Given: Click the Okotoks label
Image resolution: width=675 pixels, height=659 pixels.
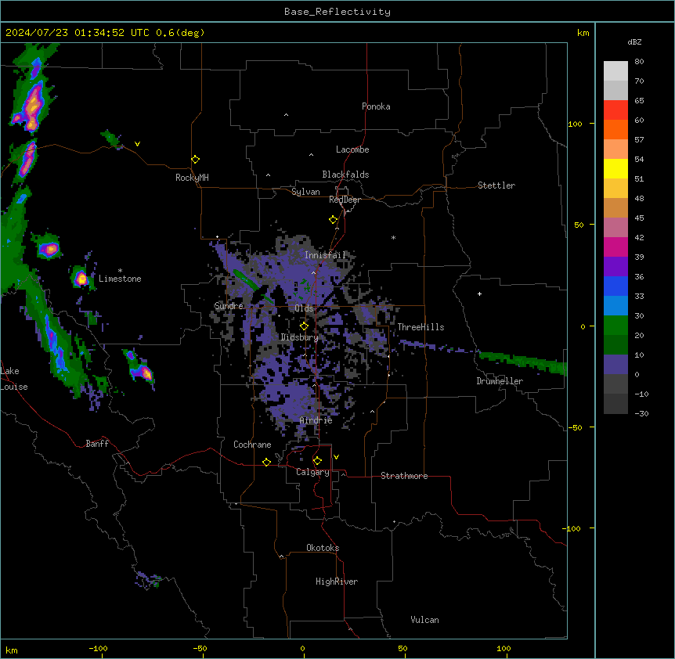Looking at the screenshot, I should (323, 548).
